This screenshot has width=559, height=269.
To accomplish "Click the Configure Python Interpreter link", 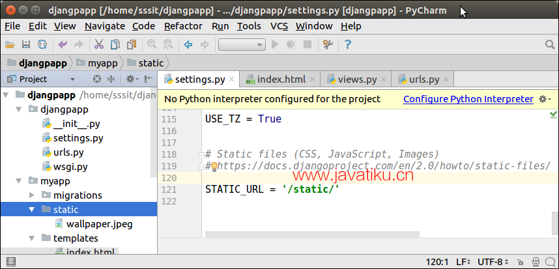I will [x=468, y=99].
